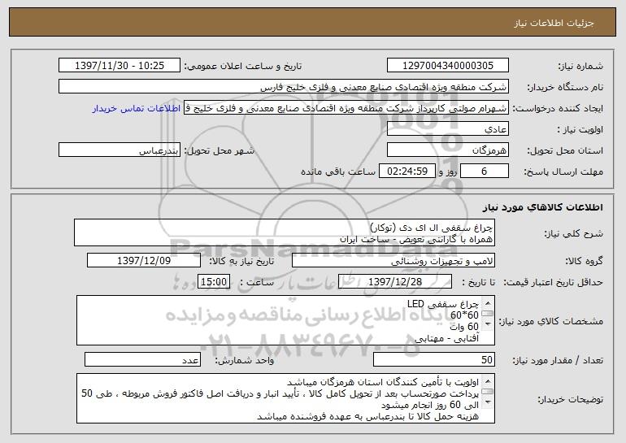Click the item specification text area with LED

[285, 320]
